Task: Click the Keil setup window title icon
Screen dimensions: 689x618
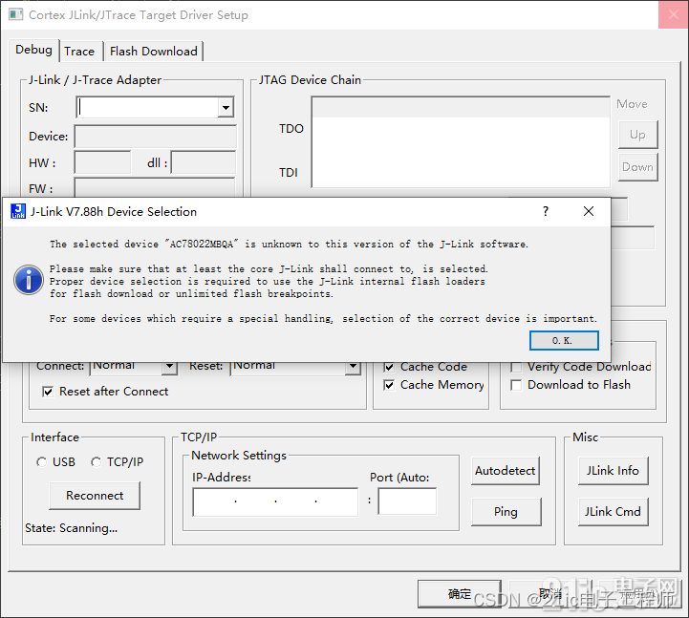Action: pos(16,14)
